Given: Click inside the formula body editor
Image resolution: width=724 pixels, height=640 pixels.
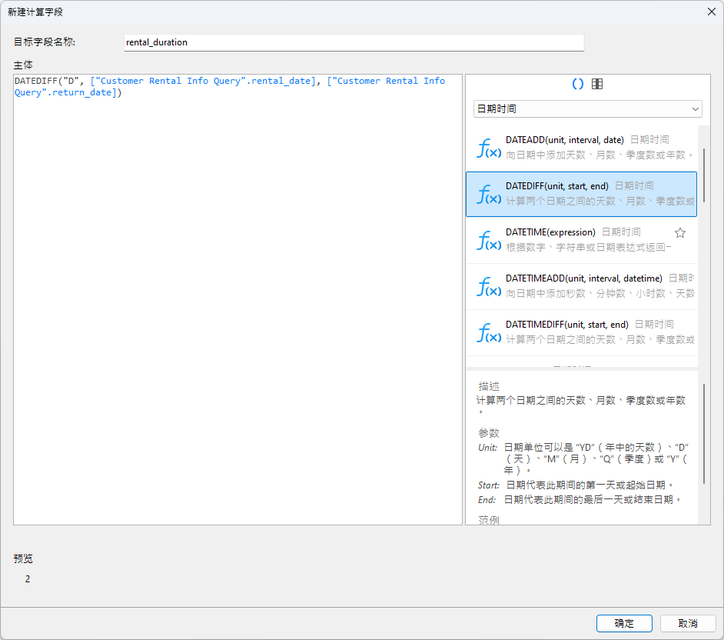Looking at the screenshot, I should tap(237, 299).
